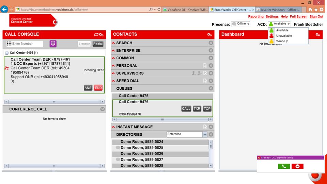This screenshot has width=327, height=184.
Task: Close the SPEED DIAL section
Action: [211, 81]
